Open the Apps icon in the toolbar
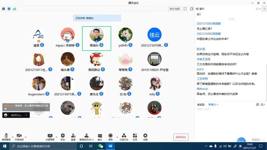 coord(135,136)
